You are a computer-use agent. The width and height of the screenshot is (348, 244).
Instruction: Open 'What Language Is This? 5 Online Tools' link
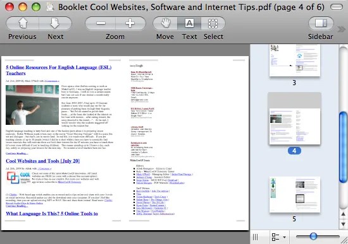pyautogui.click(x=52, y=214)
